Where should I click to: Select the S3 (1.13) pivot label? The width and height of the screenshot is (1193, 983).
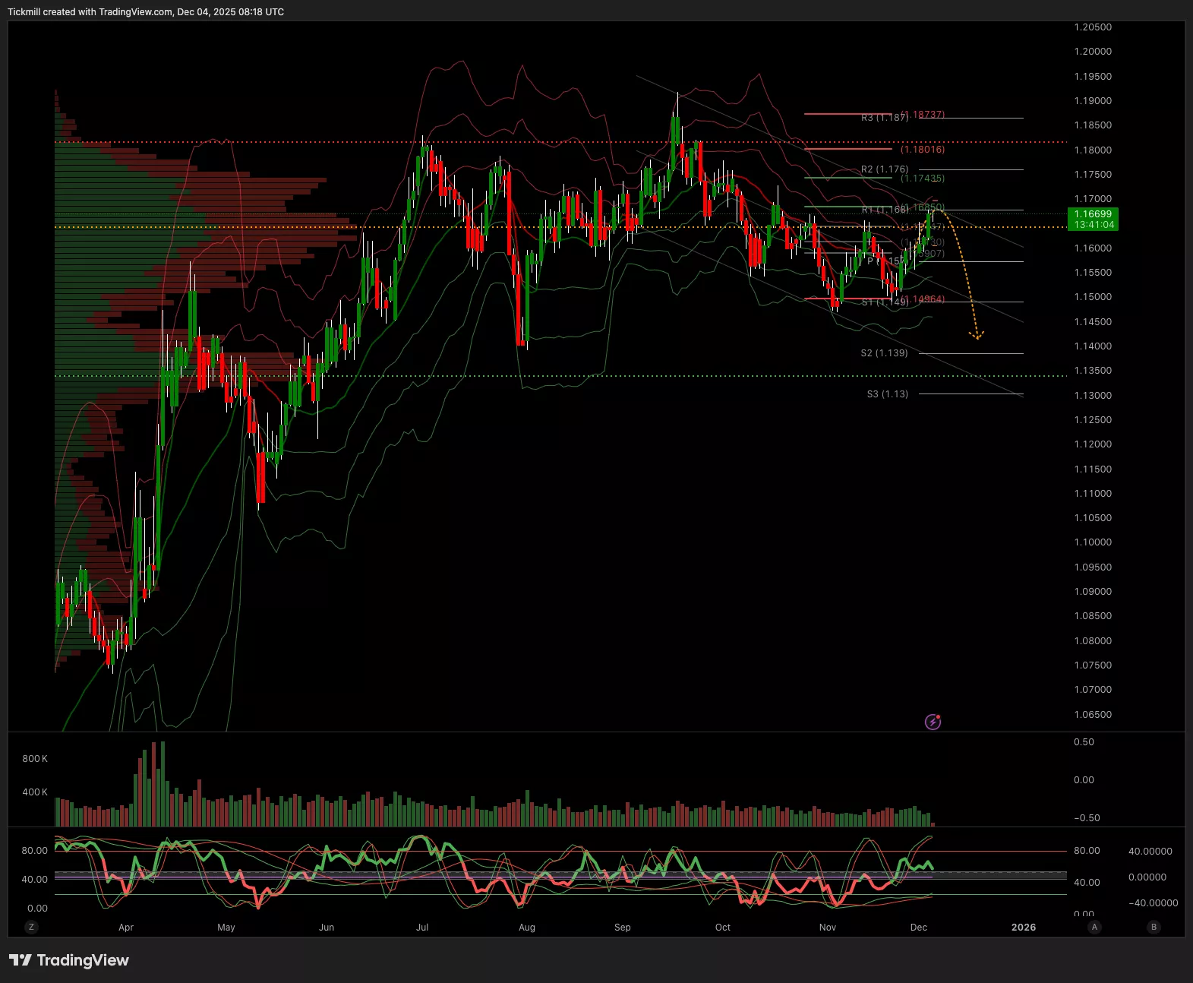(887, 394)
